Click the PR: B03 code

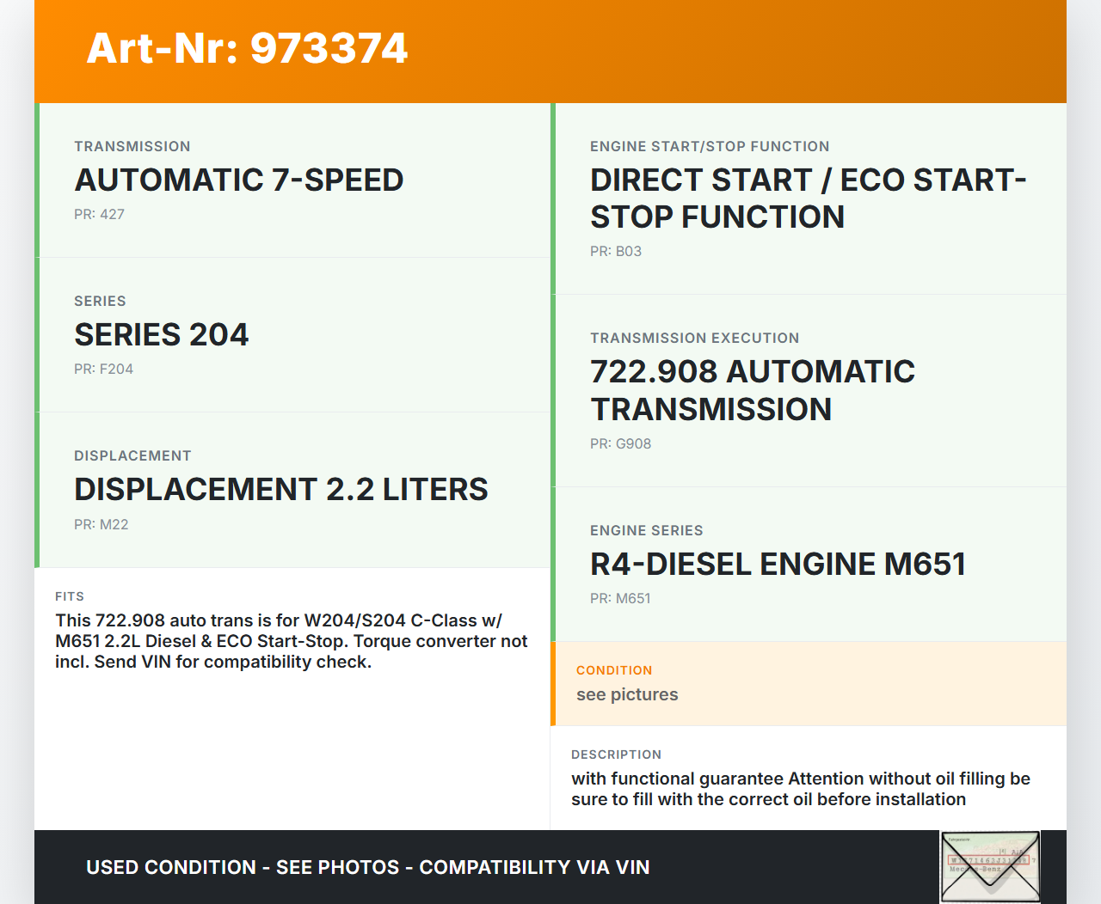(x=615, y=252)
